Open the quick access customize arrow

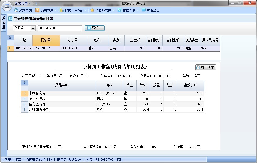[36, 4]
